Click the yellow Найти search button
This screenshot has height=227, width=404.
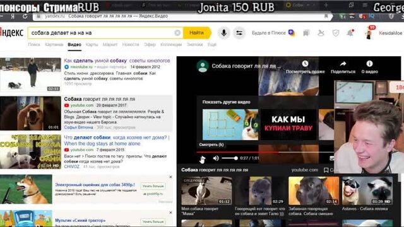pos(197,33)
